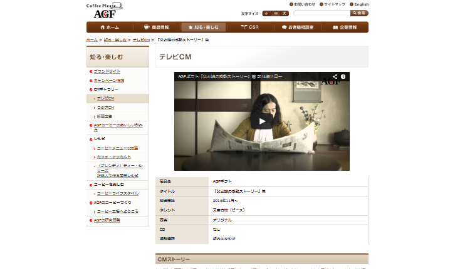Select レシピ in sidebar
This screenshot has width=455, height=269.
click(x=100, y=139)
